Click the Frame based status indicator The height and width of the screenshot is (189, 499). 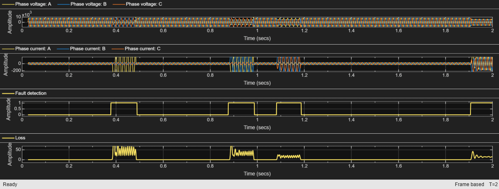click(x=469, y=184)
